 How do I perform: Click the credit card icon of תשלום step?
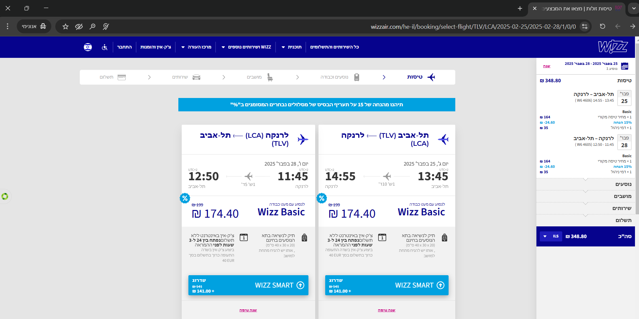pos(122,77)
